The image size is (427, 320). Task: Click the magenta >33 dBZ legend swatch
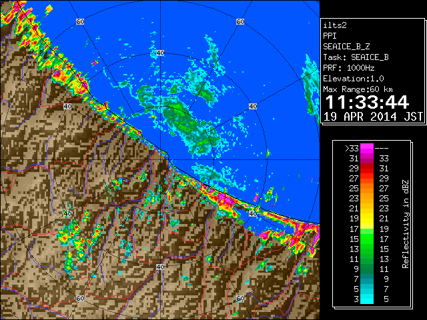(367, 148)
